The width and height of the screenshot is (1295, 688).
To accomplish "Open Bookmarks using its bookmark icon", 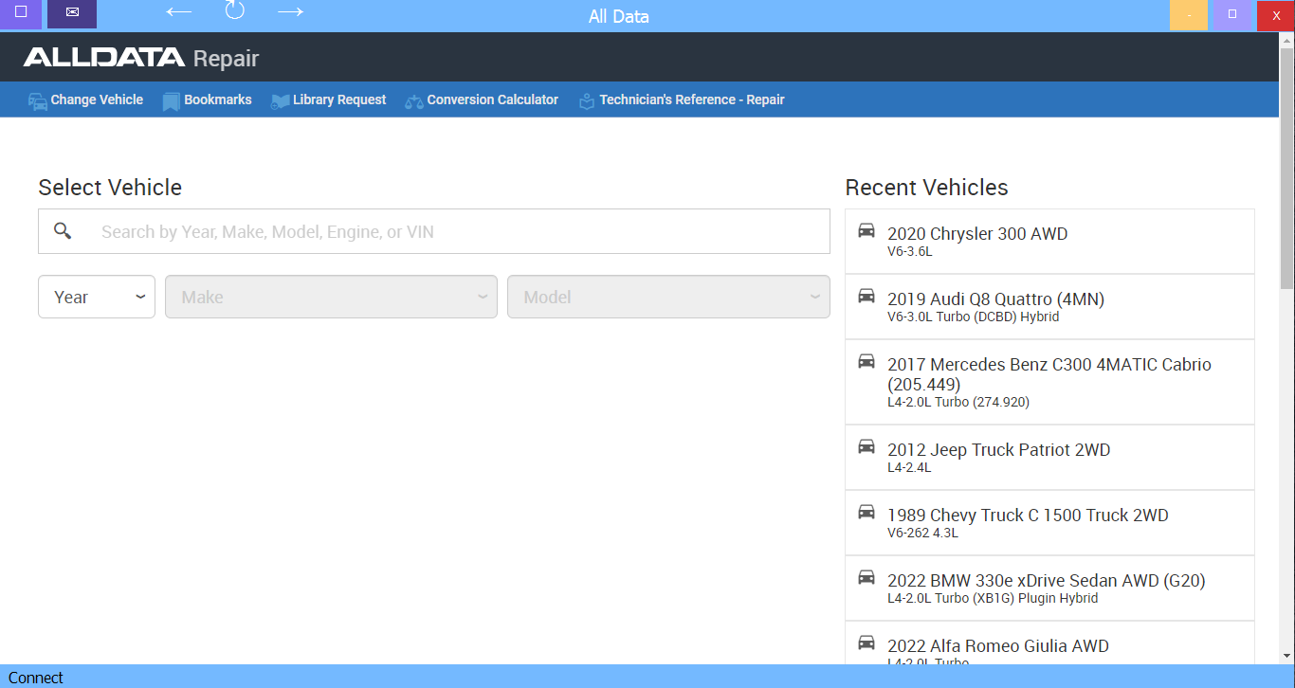I will pos(171,100).
